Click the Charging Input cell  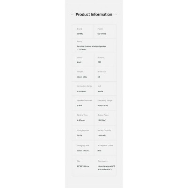click(x=83, y=133)
